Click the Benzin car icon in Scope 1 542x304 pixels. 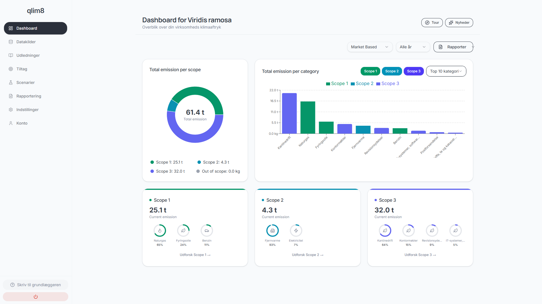click(x=207, y=231)
